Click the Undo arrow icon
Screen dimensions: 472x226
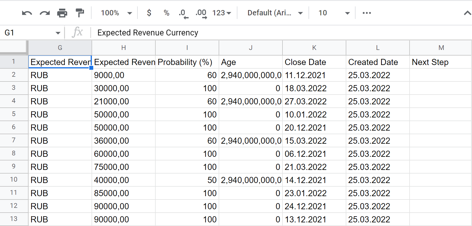[x=27, y=13]
